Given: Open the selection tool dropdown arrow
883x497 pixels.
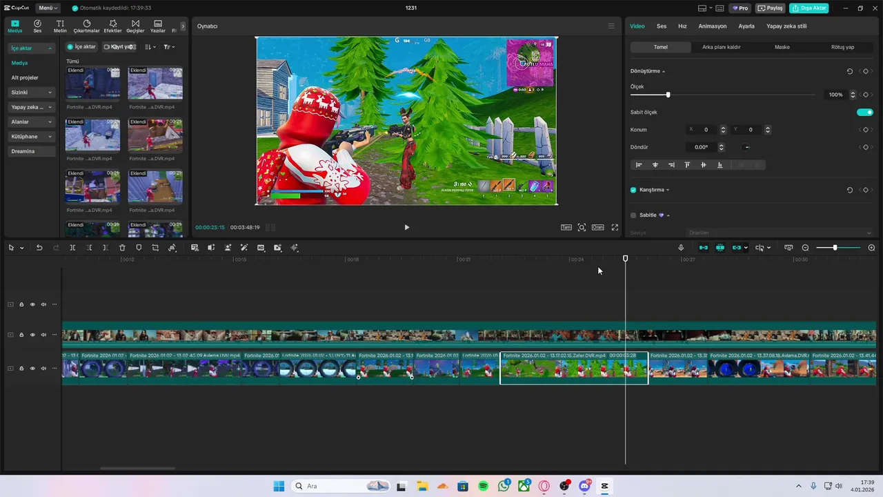Looking at the screenshot, I should point(22,248).
